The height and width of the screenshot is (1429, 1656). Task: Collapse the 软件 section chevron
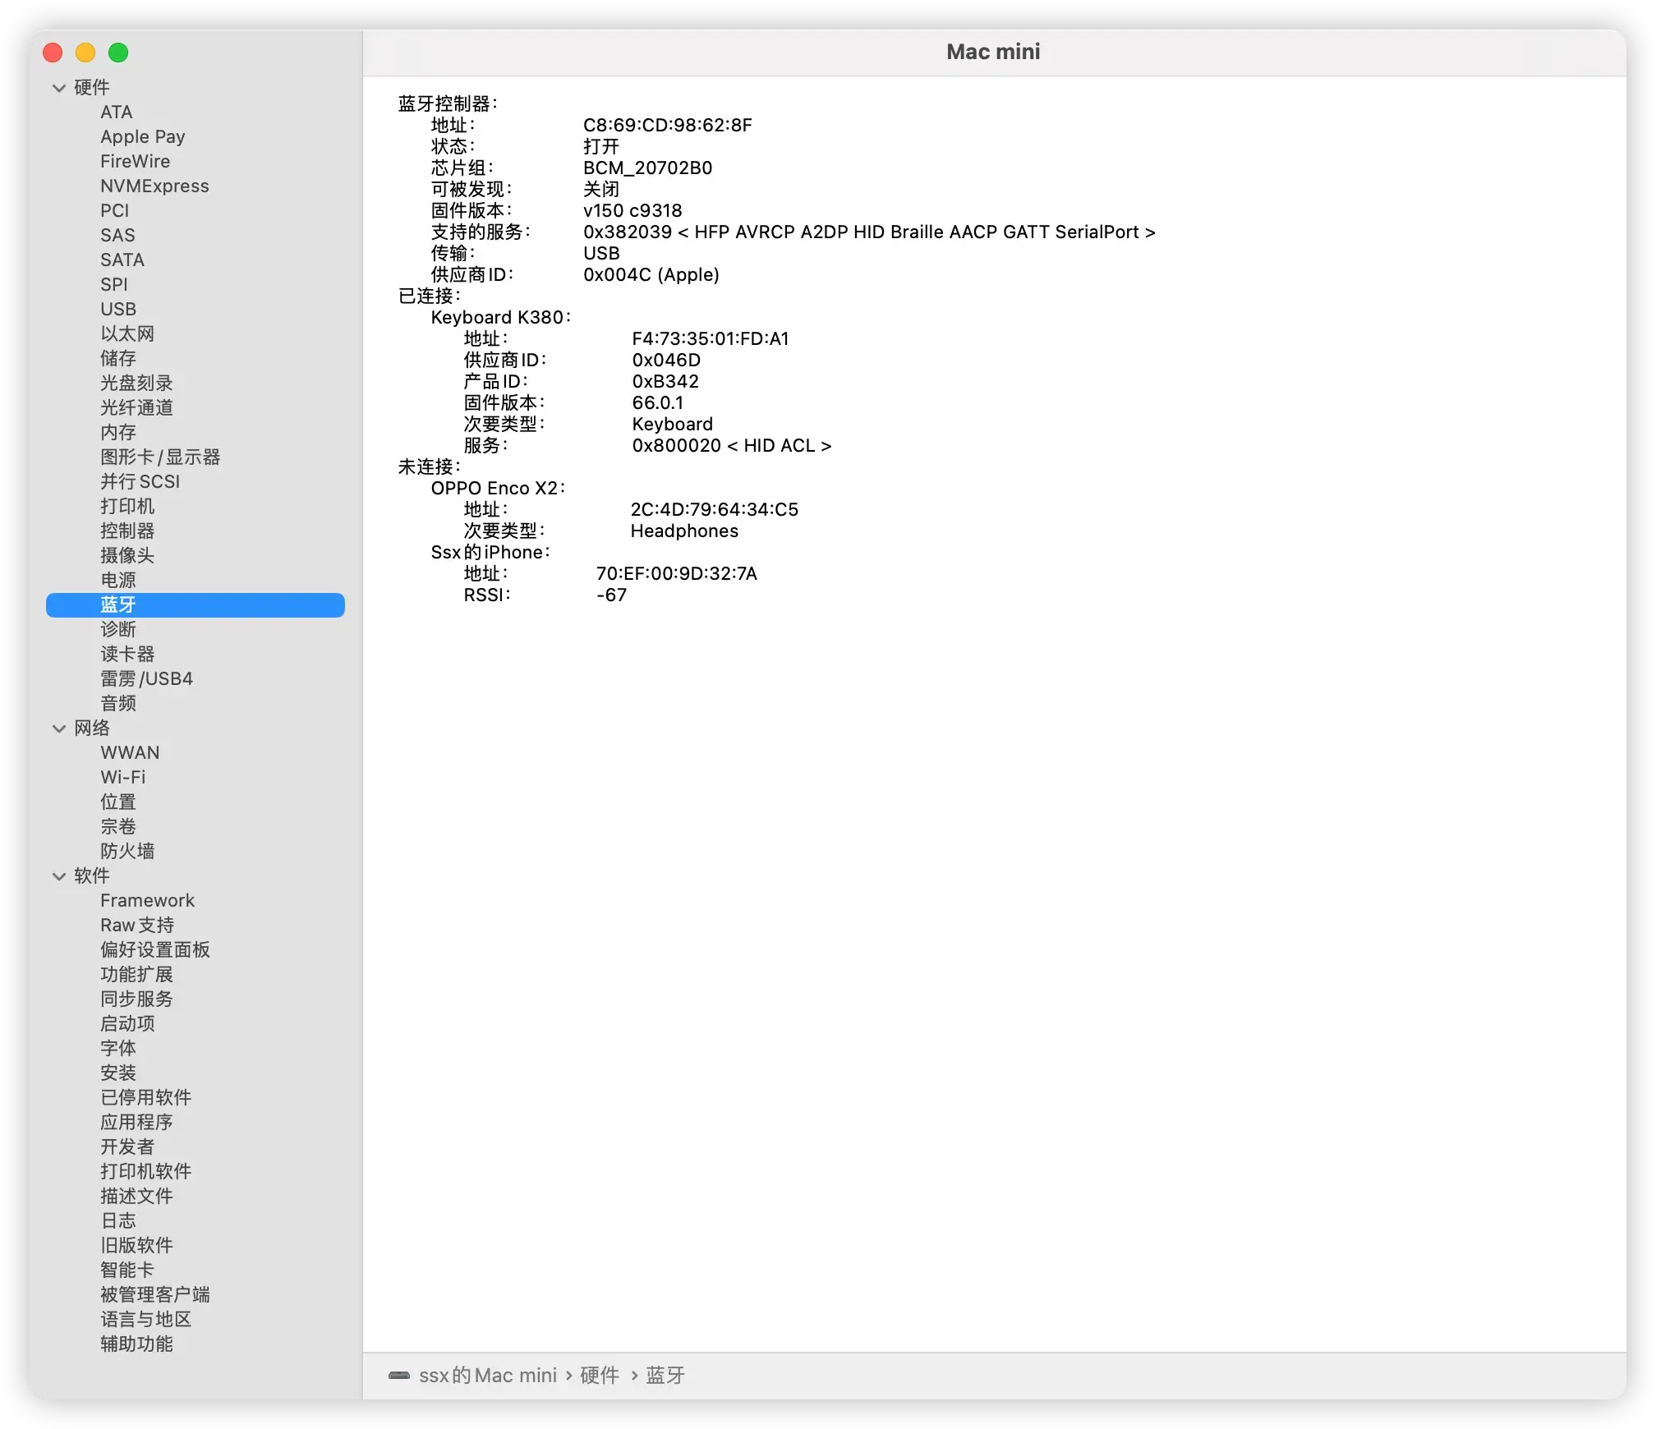click(x=59, y=876)
